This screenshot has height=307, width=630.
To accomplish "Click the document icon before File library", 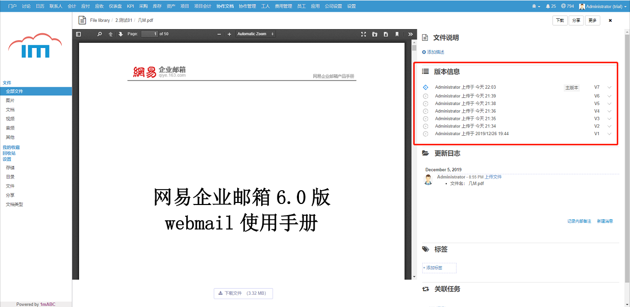I will 82,20.
